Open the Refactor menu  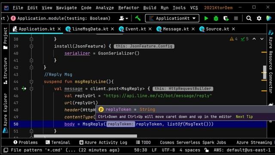point(128,8)
